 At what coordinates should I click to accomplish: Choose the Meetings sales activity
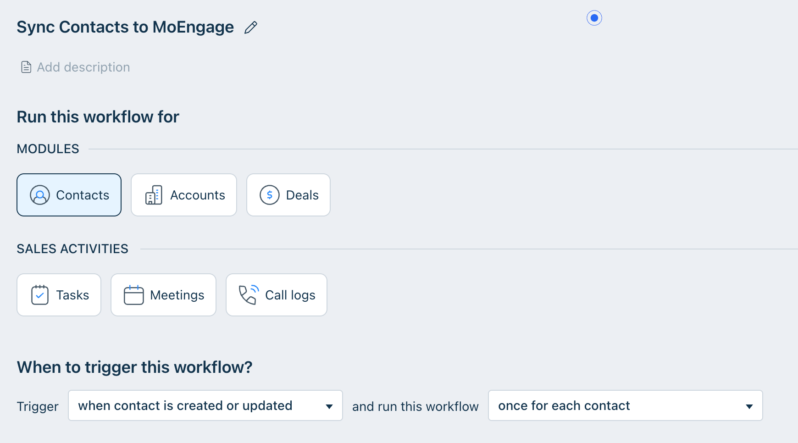(x=164, y=295)
